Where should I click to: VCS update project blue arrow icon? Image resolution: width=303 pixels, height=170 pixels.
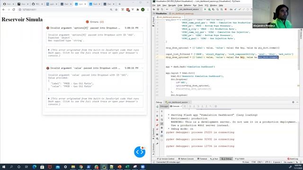click(x=236, y=9)
